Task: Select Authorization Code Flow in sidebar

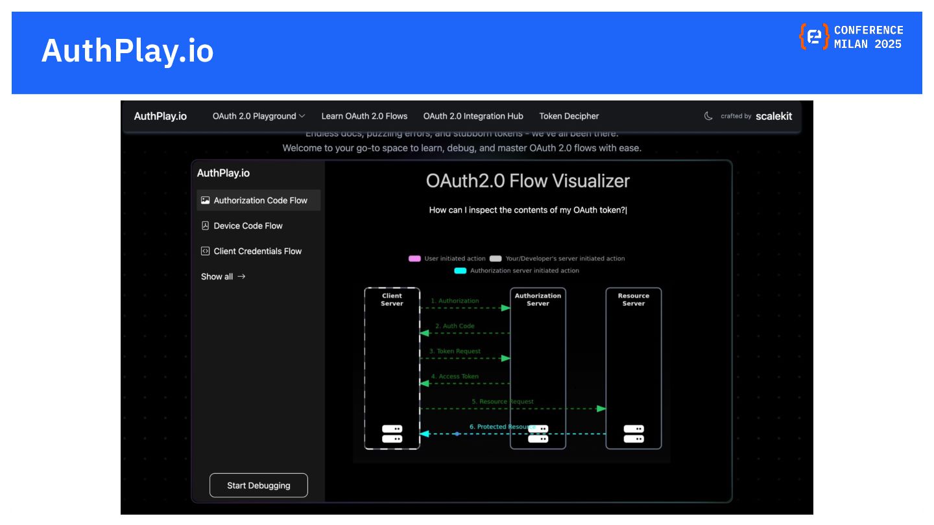Action: point(259,200)
